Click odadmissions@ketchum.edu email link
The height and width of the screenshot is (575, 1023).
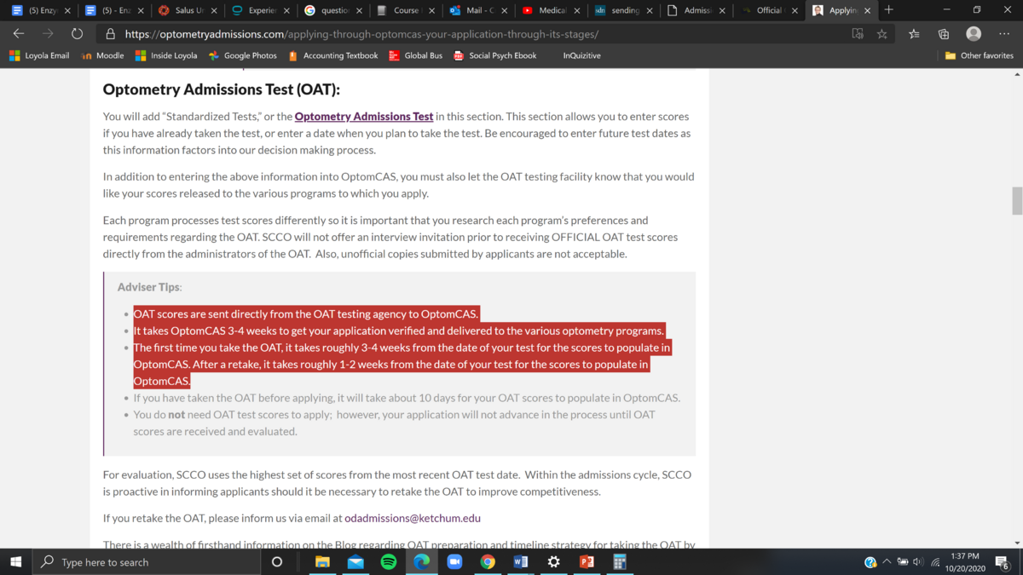click(413, 518)
